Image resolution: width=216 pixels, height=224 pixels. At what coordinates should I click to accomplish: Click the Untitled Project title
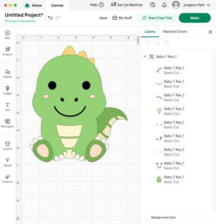tap(24, 15)
